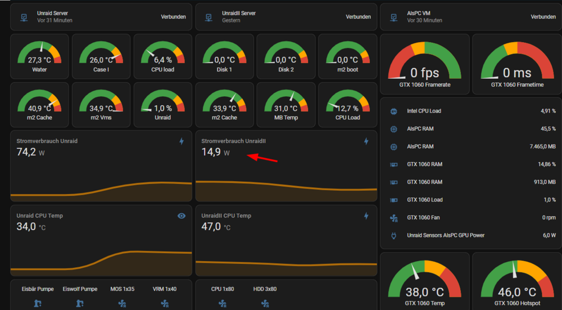Screen dimensions: 562x310
Task: Click the AlsPC VM network icon
Action: pos(394,17)
